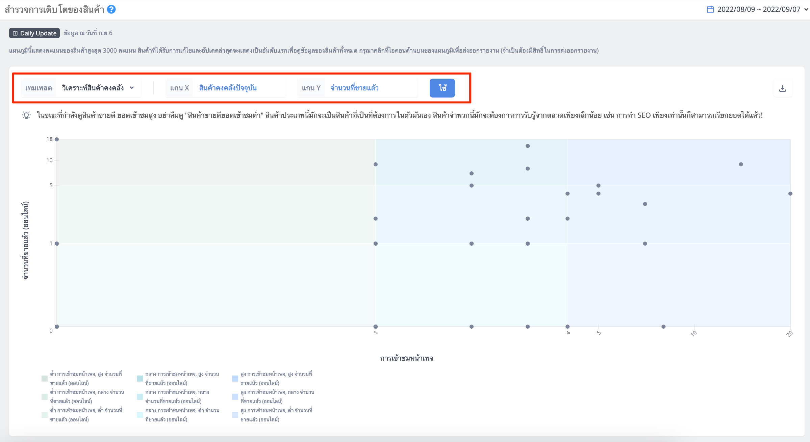810x442 pixels.
Task: Toggle legend ต่ำ การเข้าชมหน้าเพจ, ต่ำ จำนวนที่ขายแล้ว
Action: tap(82, 415)
